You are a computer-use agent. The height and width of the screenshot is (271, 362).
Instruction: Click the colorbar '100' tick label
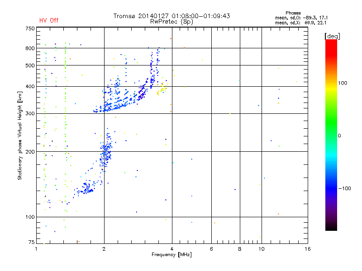pyautogui.click(x=343, y=83)
